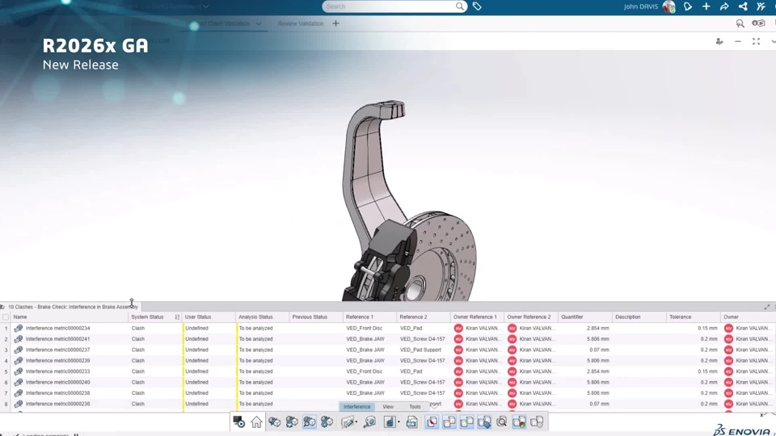
Task: Open the widget menu chevron
Action: 773,41
